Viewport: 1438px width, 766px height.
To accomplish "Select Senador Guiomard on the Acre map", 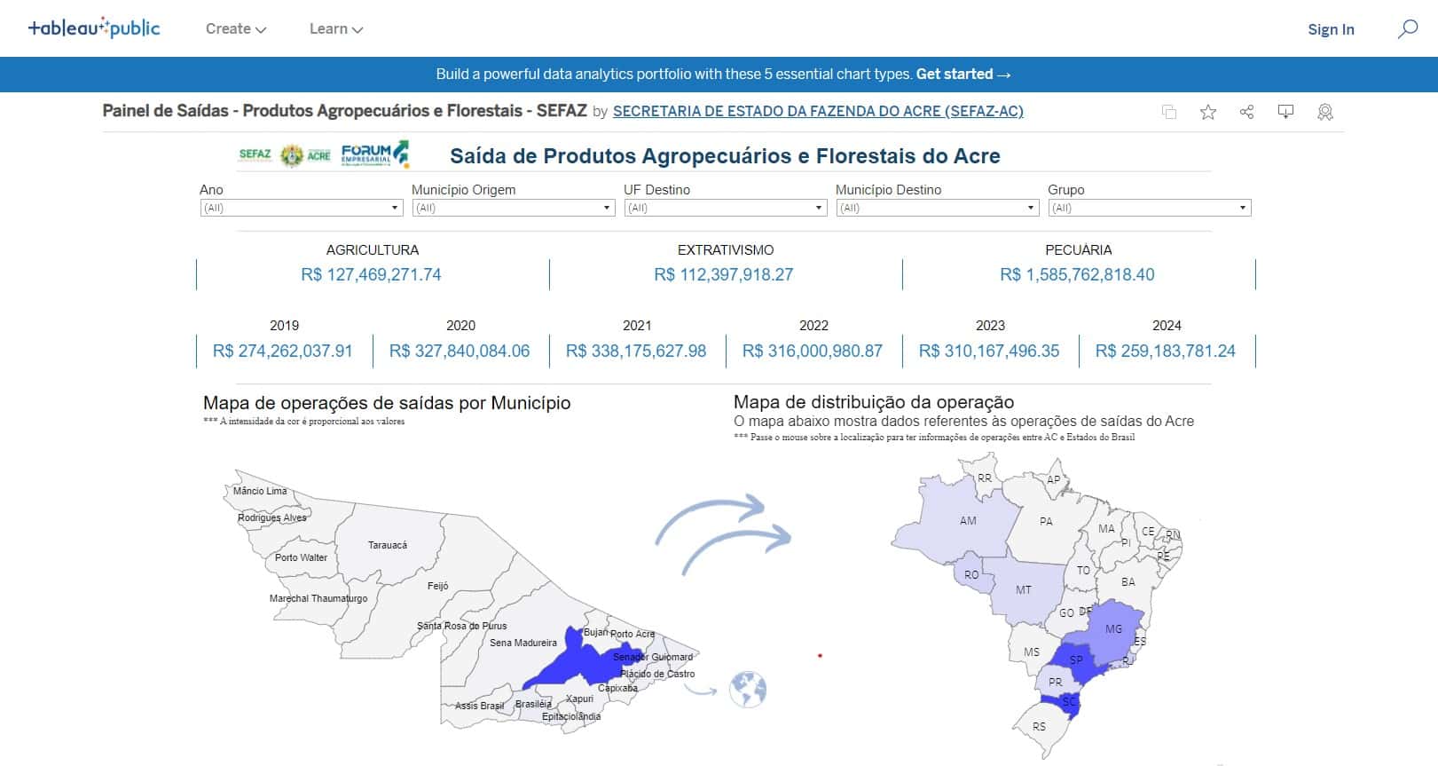I will point(653,657).
